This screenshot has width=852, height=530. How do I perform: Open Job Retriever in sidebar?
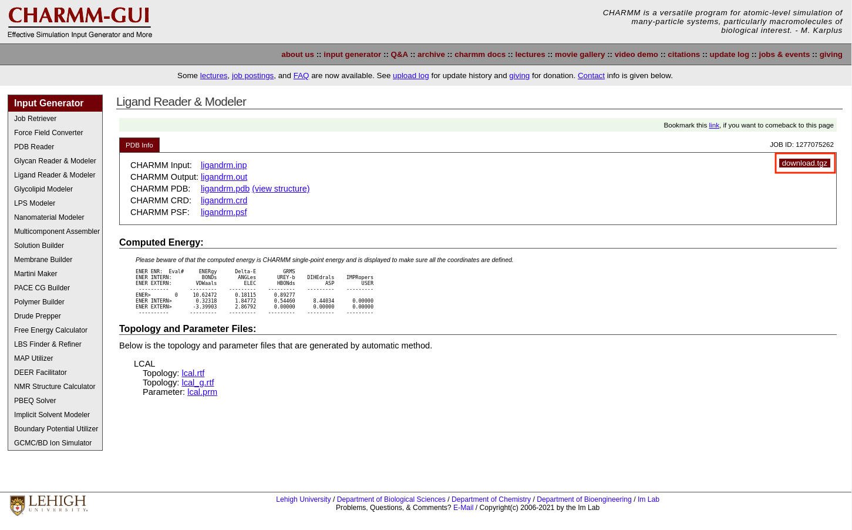(55, 119)
